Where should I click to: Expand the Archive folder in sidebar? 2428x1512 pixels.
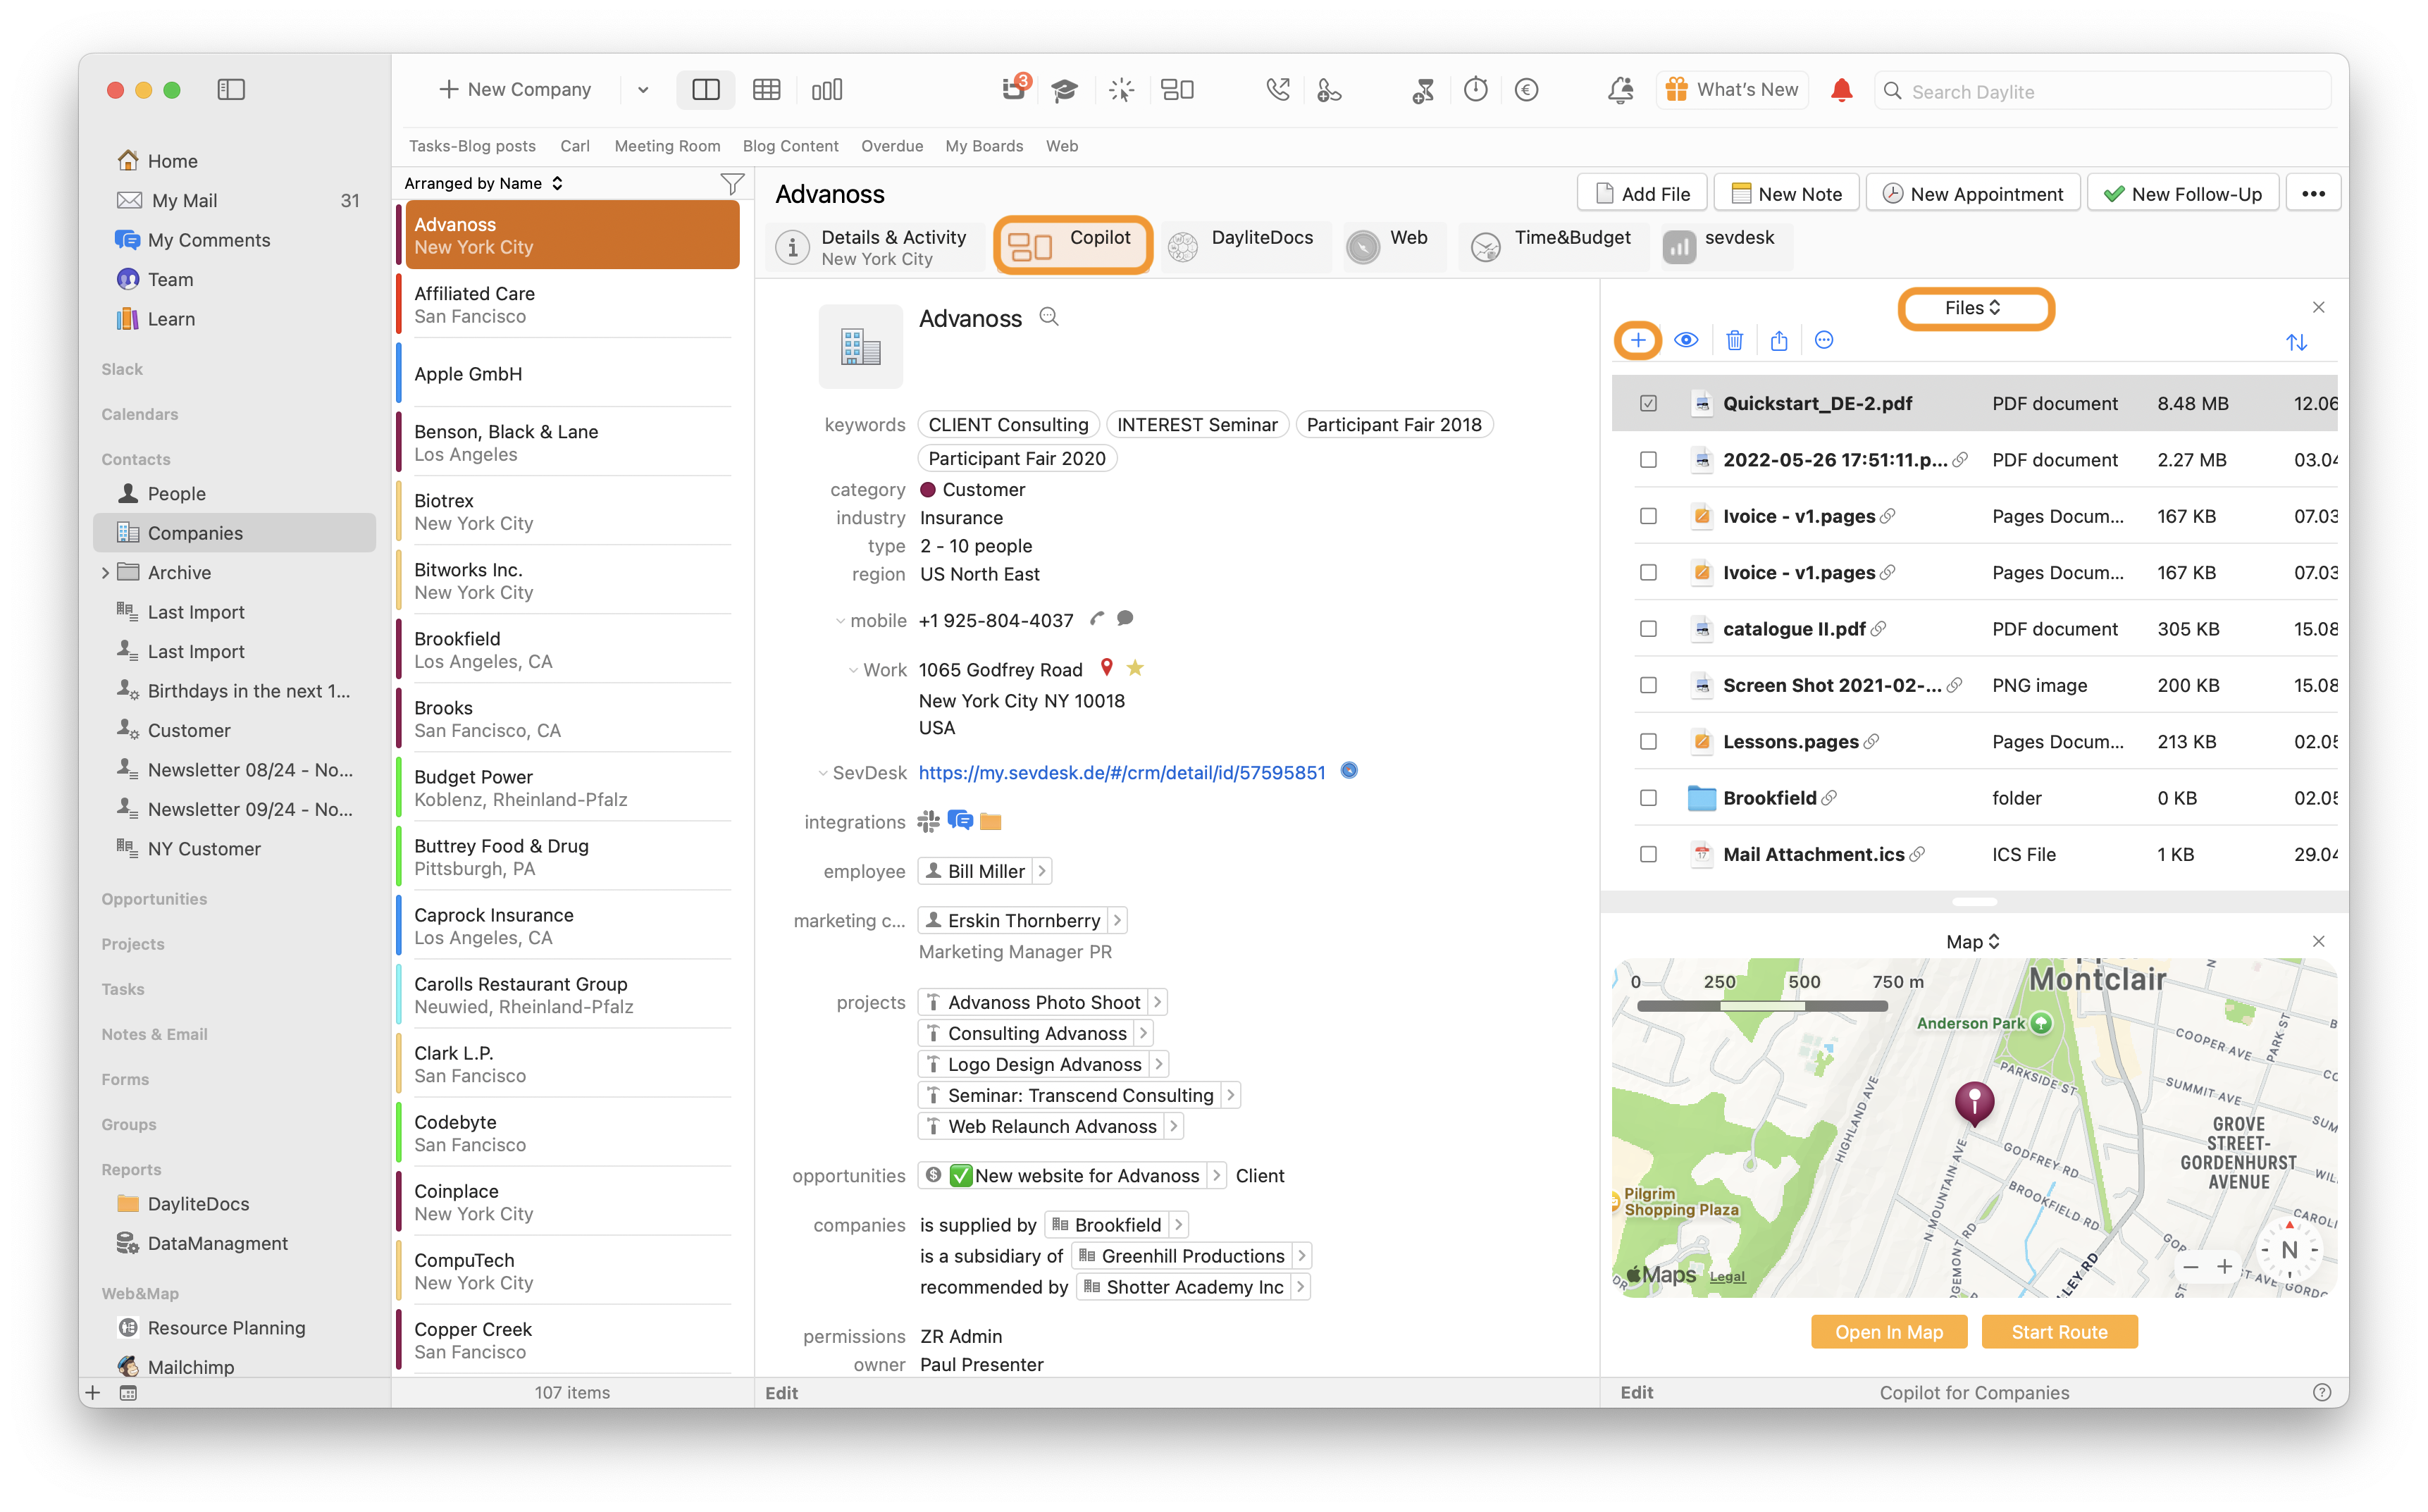tap(106, 573)
